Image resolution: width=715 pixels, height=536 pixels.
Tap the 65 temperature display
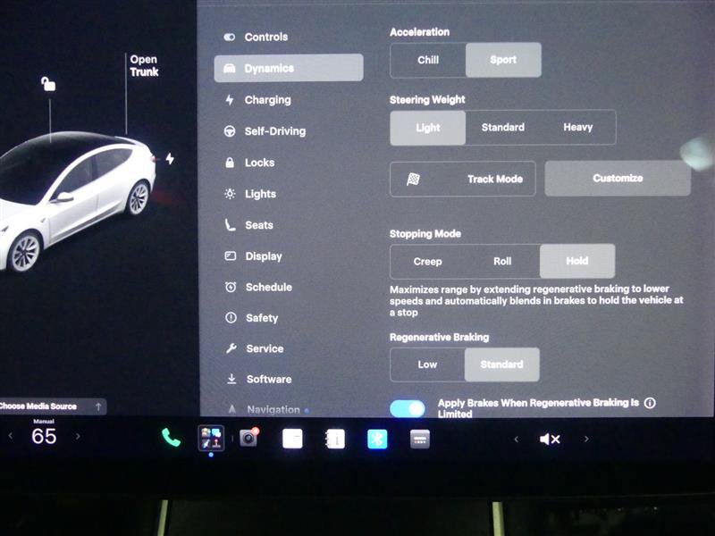pyautogui.click(x=44, y=436)
